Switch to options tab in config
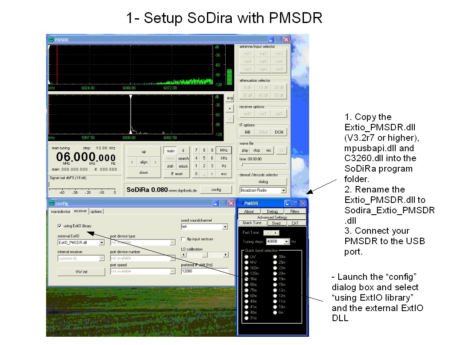This screenshot has width=460, height=345. [x=96, y=211]
